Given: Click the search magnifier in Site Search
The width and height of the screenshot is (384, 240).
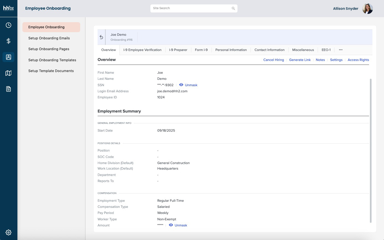Looking at the screenshot, I should (x=233, y=8).
